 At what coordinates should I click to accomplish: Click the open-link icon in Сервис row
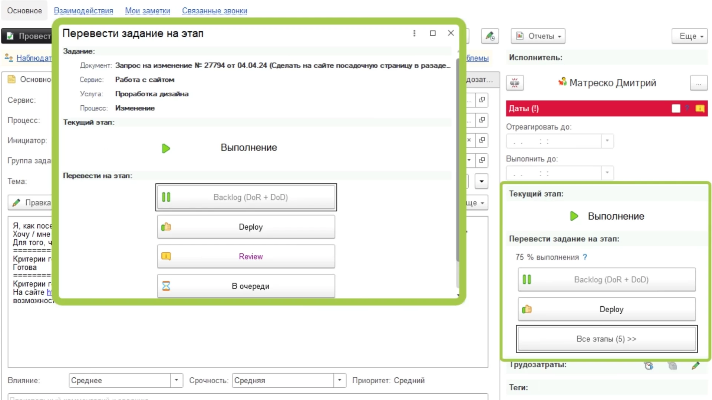[482, 100]
